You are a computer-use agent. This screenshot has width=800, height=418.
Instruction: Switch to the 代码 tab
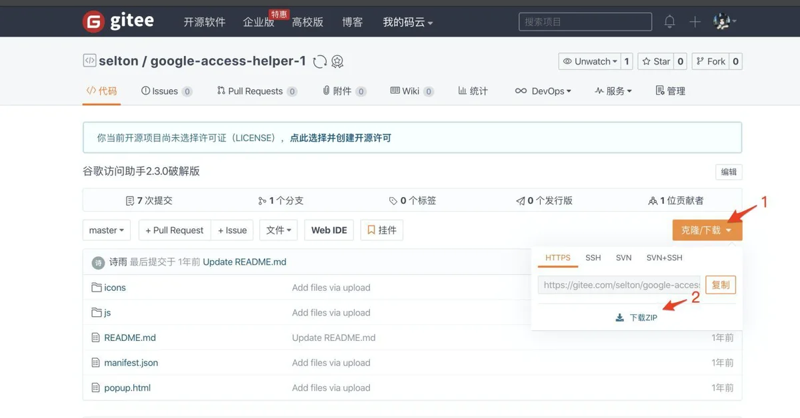(x=101, y=91)
